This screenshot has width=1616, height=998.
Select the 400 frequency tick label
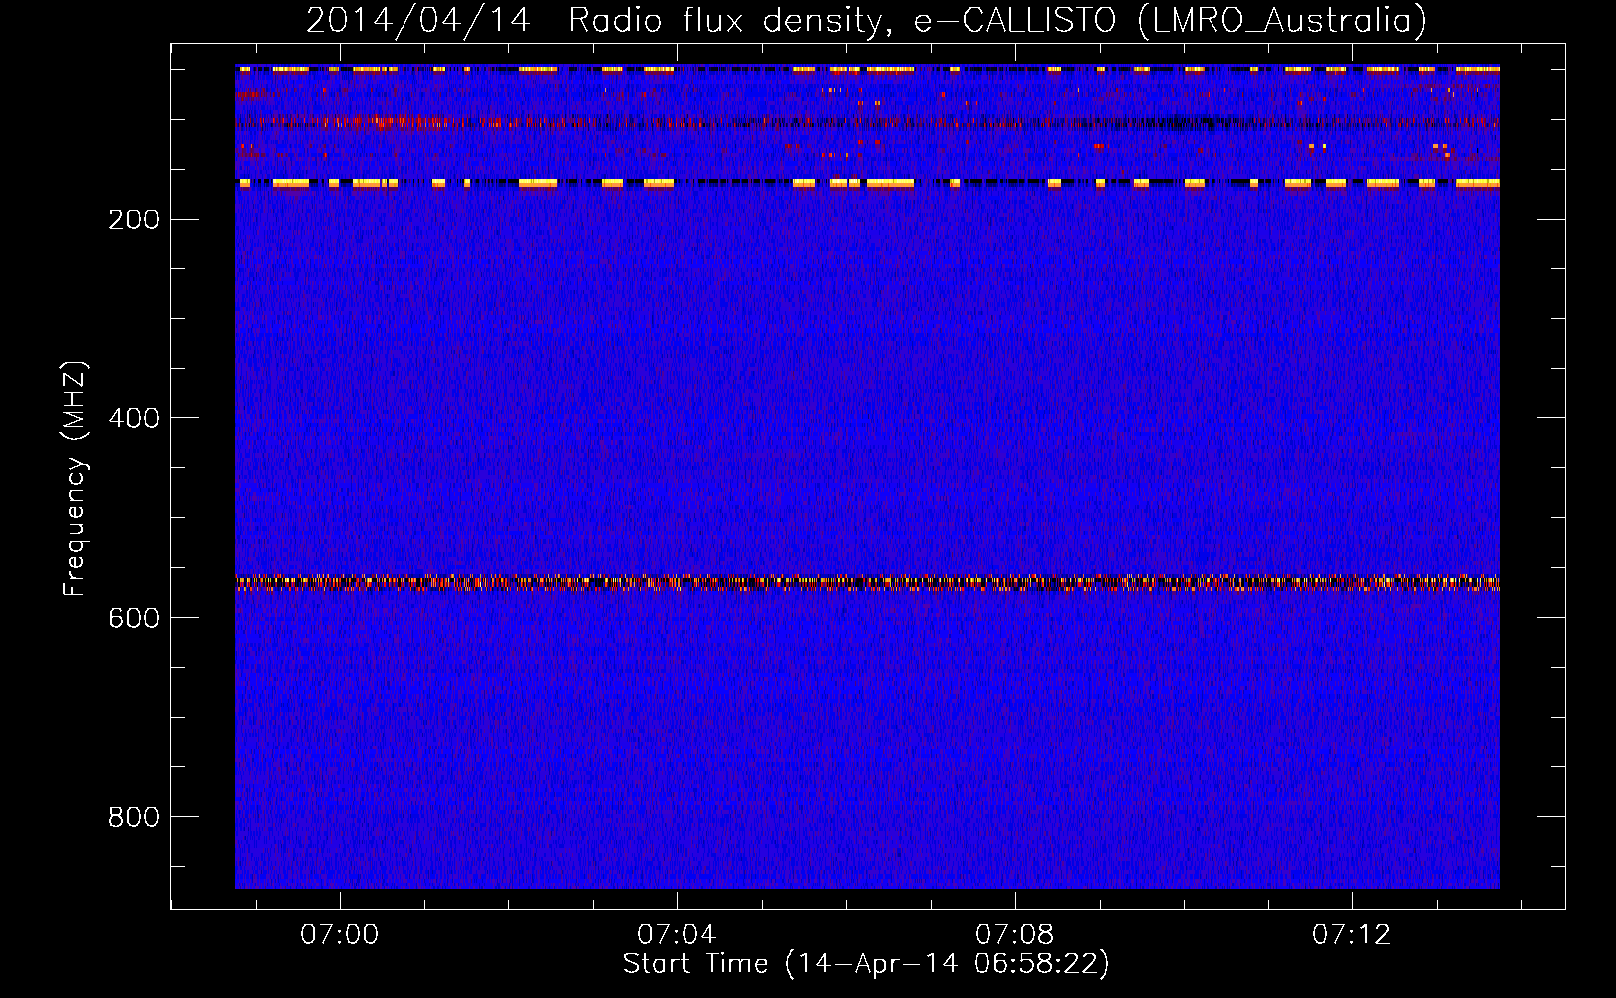134,418
